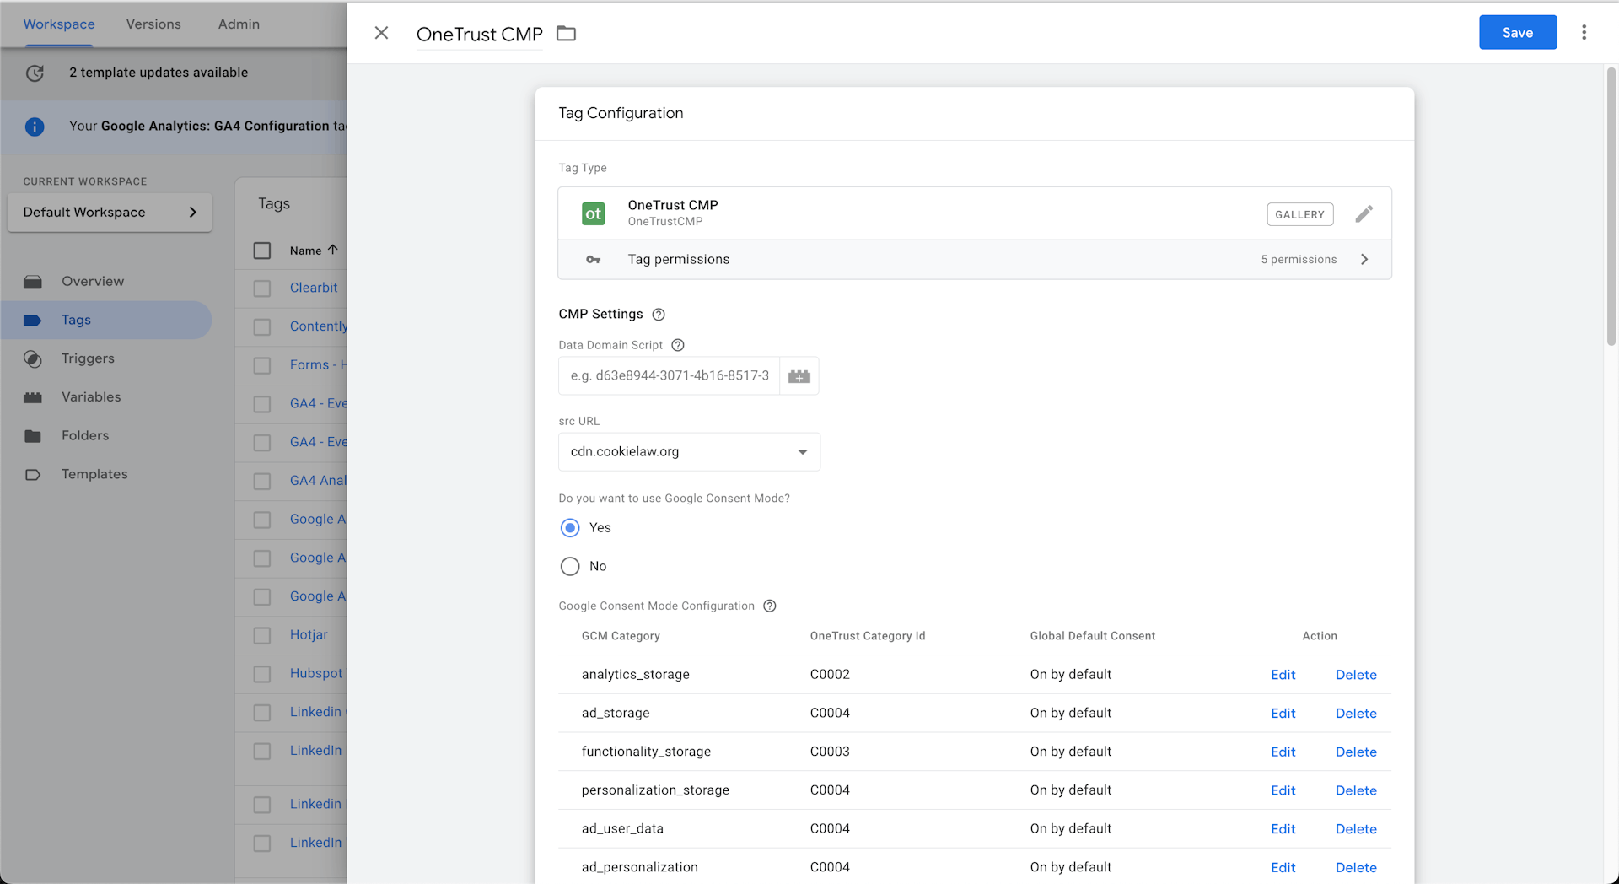Click the '2 template updates available' notice
The image size is (1619, 884).
pyautogui.click(x=159, y=73)
